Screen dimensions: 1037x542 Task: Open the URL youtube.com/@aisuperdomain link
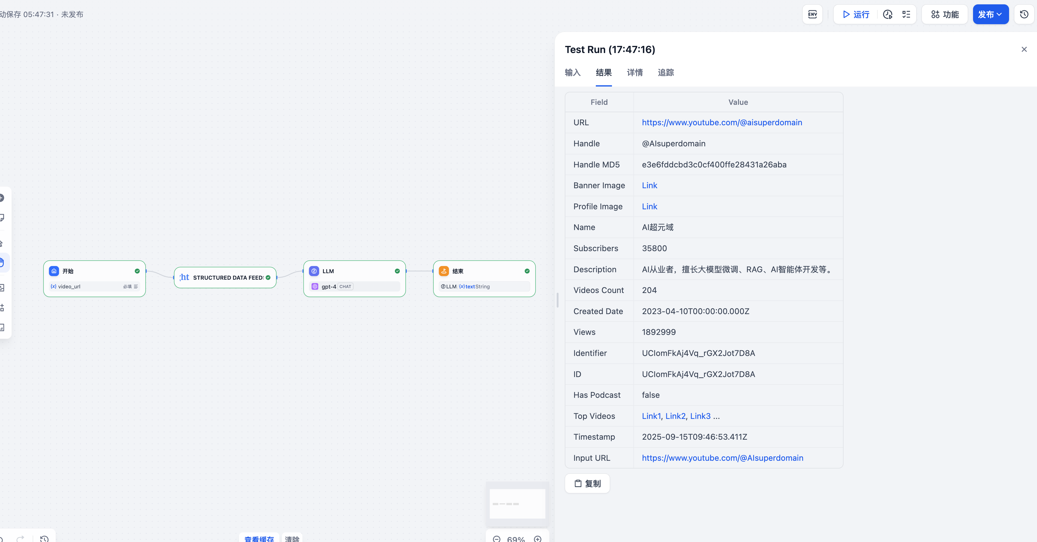click(722, 123)
